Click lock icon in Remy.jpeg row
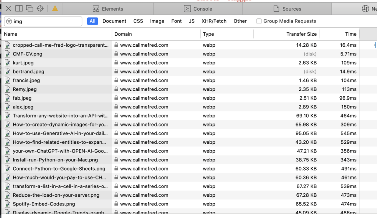The width and height of the screenshot is (377, 218). (x=116, y=89)
